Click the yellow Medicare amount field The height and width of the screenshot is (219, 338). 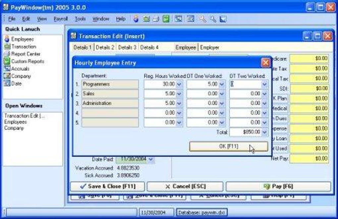309,59
